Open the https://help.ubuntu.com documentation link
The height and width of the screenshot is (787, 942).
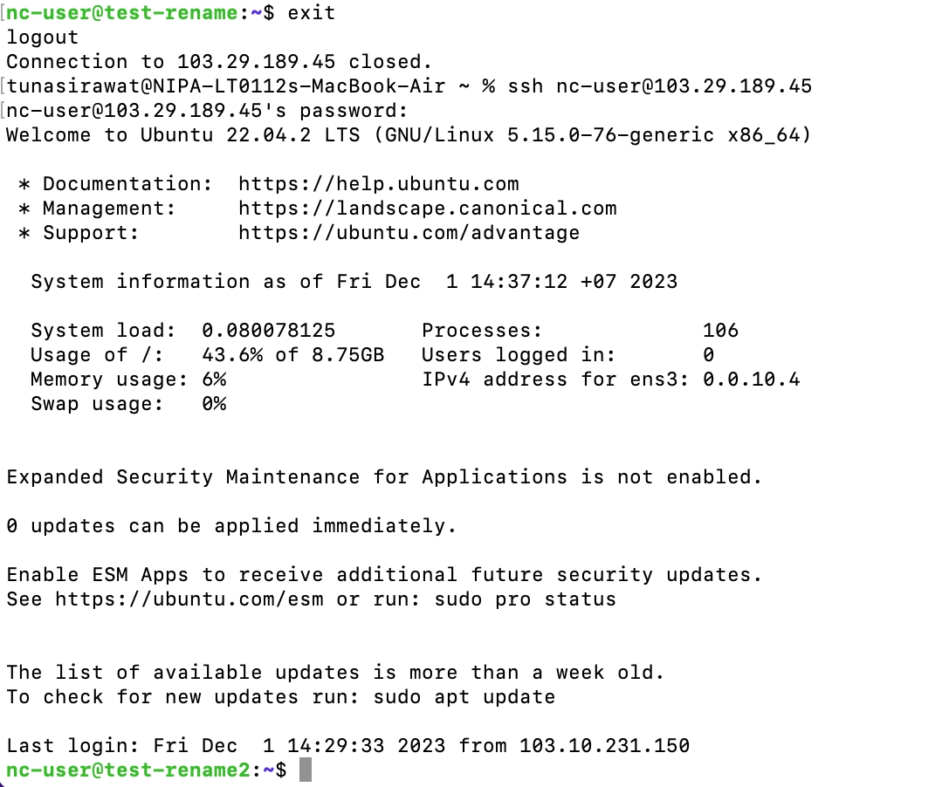pyautogui.click(x=378, y=184)
